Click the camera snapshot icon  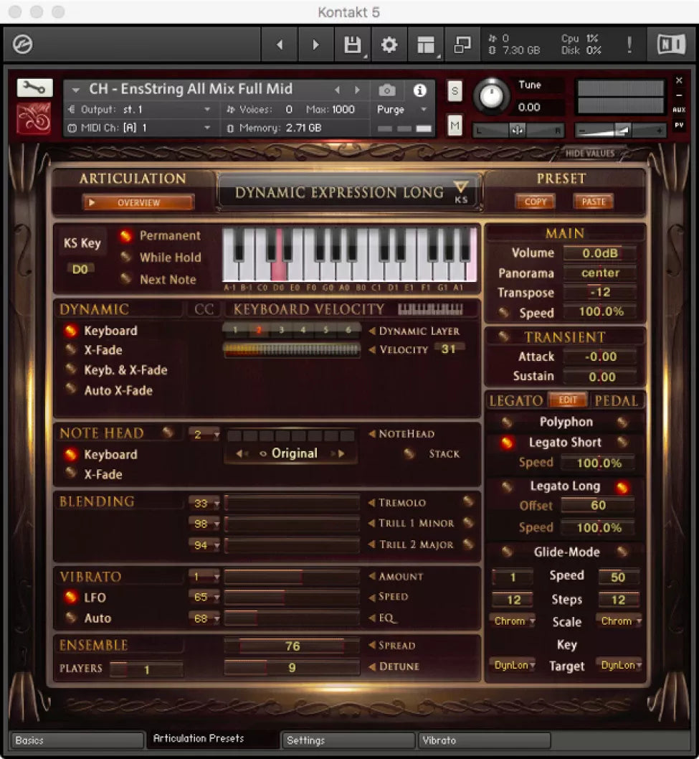[387, 90]
